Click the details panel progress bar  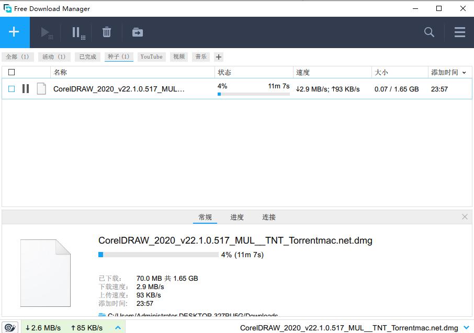point(159,255)
